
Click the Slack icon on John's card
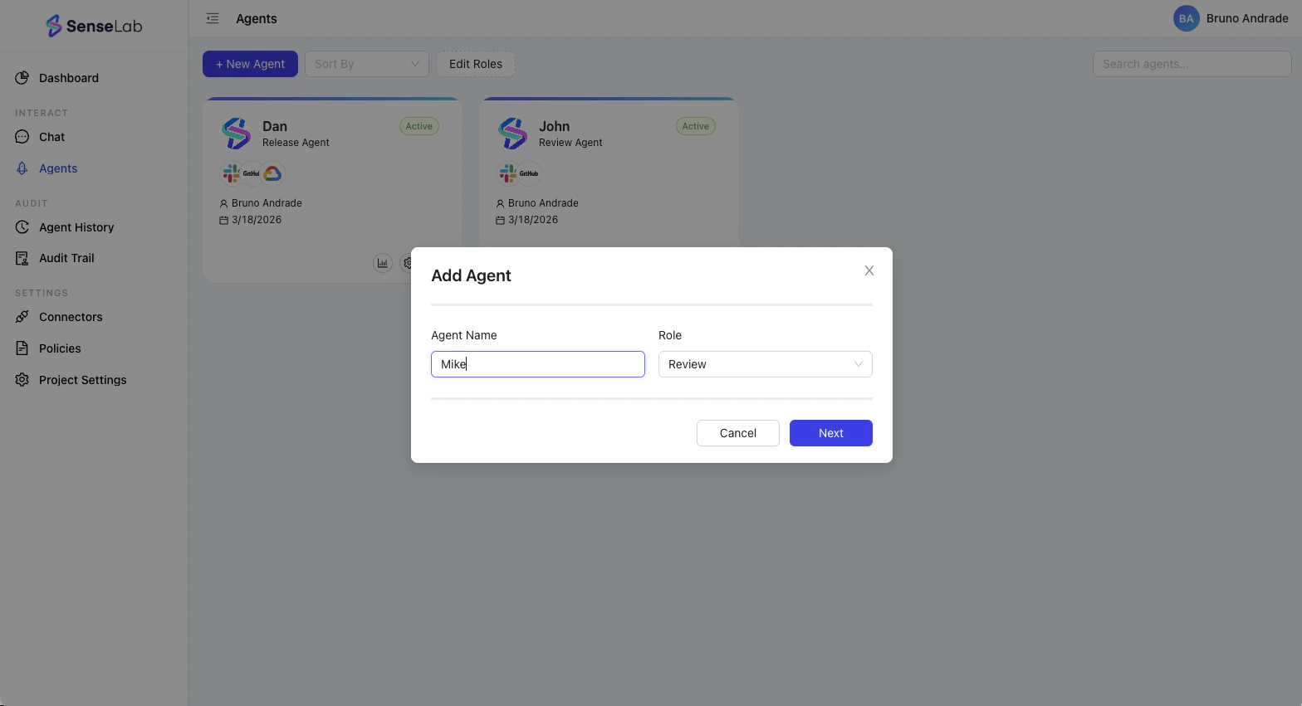(508, 173)
